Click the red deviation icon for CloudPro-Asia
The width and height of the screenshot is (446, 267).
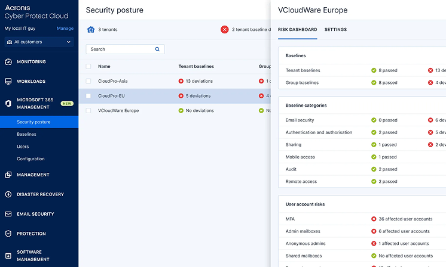click(181, 81)
